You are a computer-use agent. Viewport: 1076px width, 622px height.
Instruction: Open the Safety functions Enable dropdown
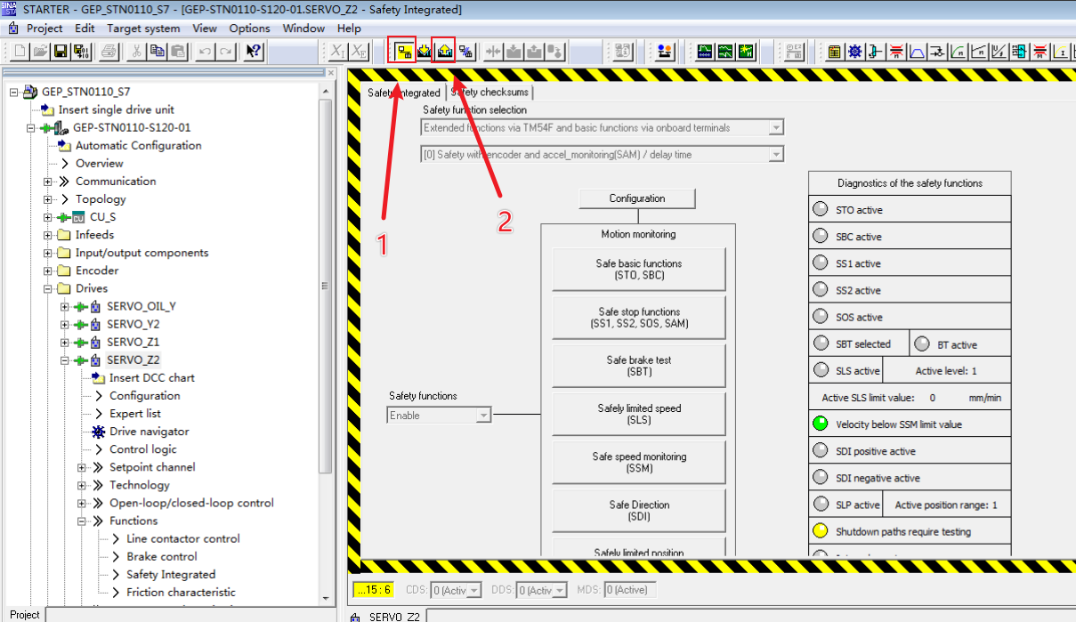[x=483, y=416]
